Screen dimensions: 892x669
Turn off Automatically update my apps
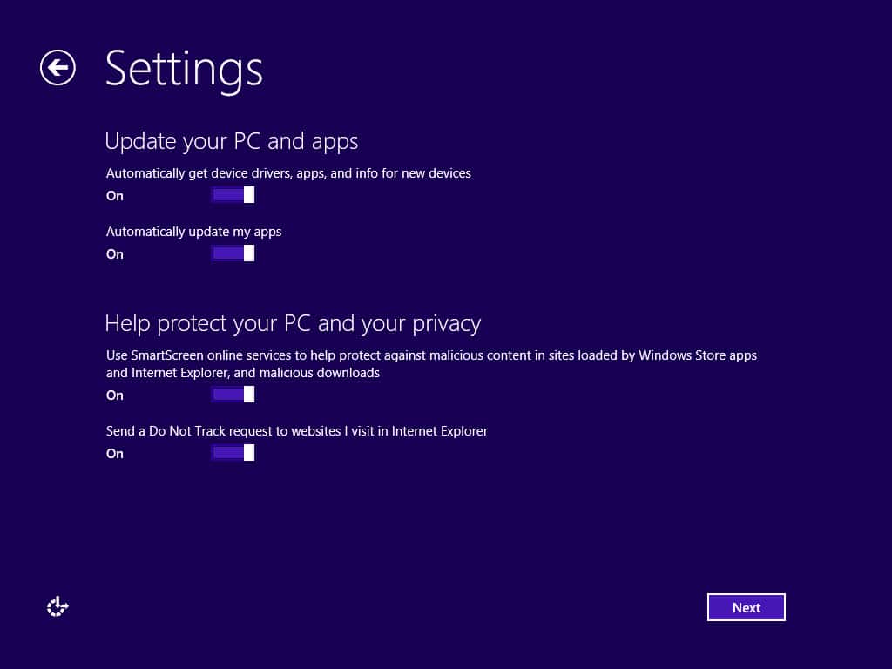[x=233, y=253]
